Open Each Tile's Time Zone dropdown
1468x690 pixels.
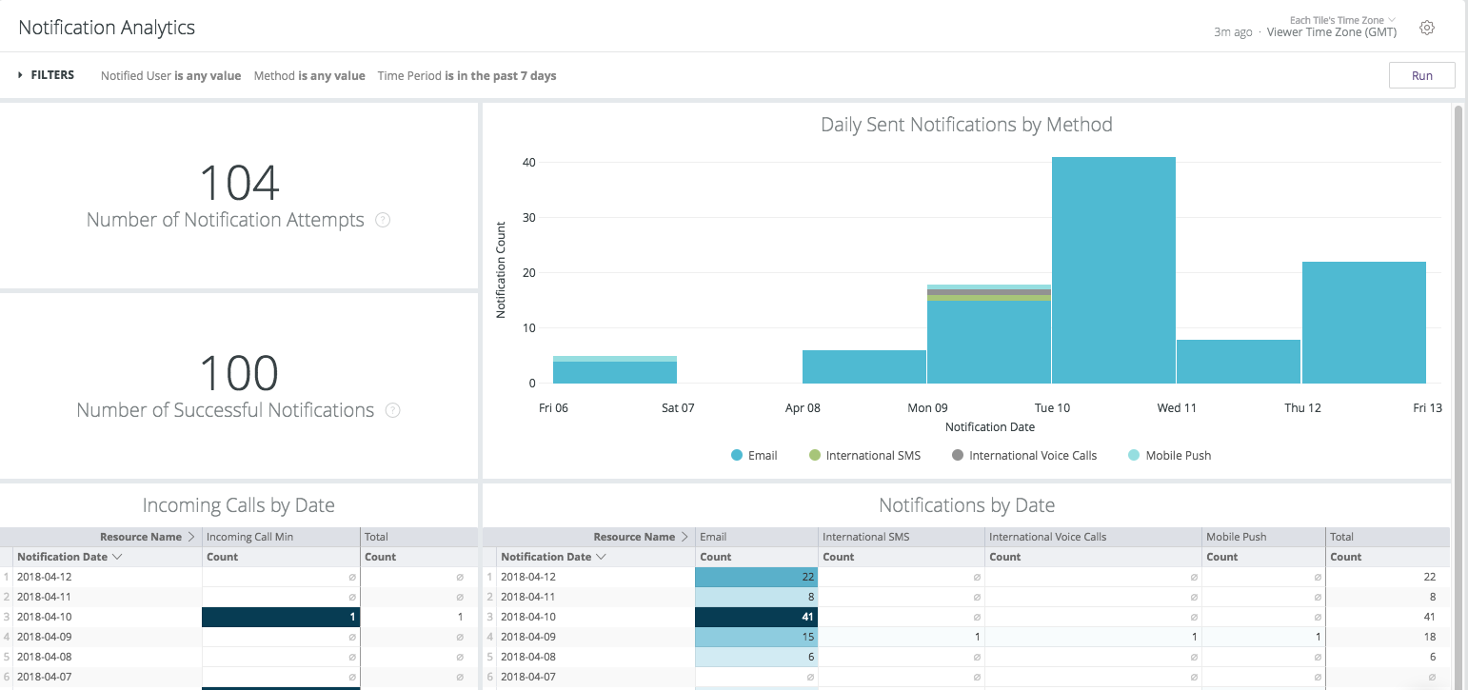coord(1342,20)
